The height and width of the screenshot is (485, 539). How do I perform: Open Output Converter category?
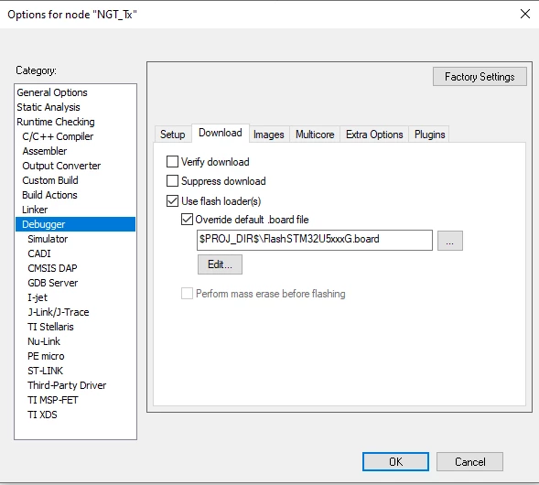pos(75,166)
